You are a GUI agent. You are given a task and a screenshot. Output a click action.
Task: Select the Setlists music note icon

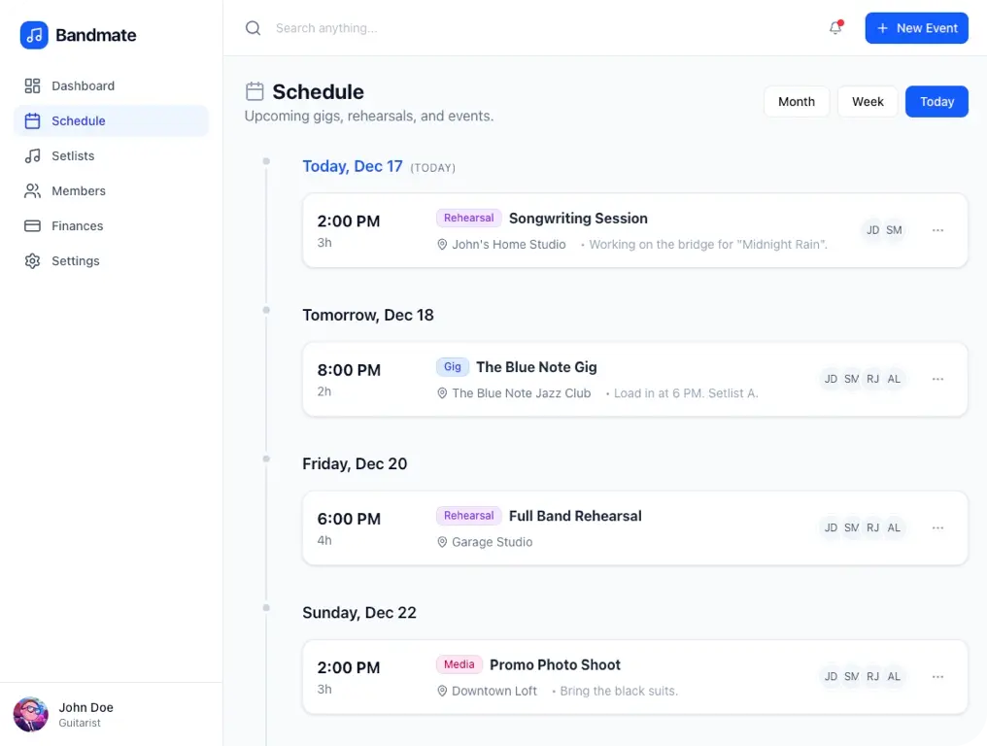pyautogui.click(x=32, y=155)
